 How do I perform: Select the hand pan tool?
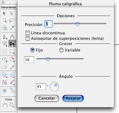tap(5, 105)
